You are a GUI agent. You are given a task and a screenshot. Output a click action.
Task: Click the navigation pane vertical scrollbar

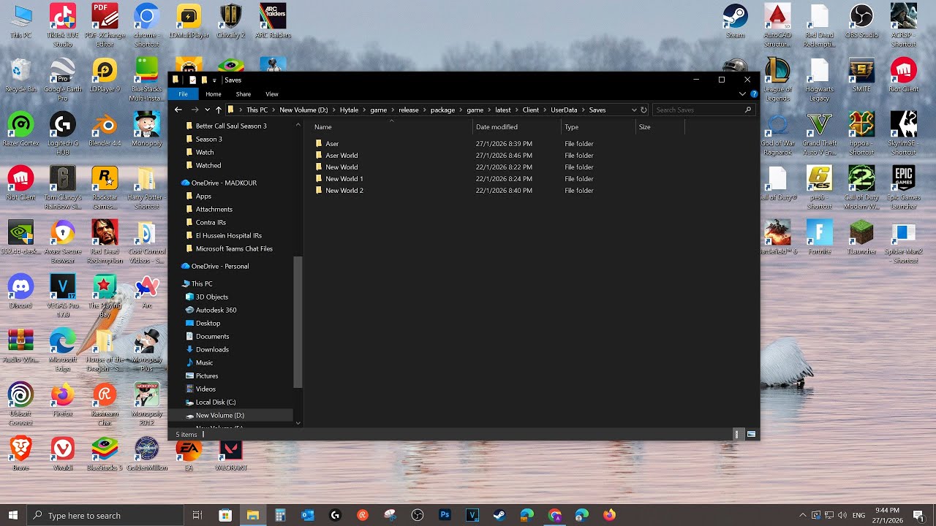298,321
